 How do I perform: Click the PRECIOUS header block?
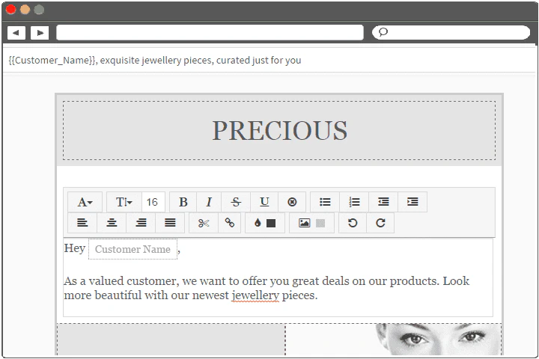[279, 131]
